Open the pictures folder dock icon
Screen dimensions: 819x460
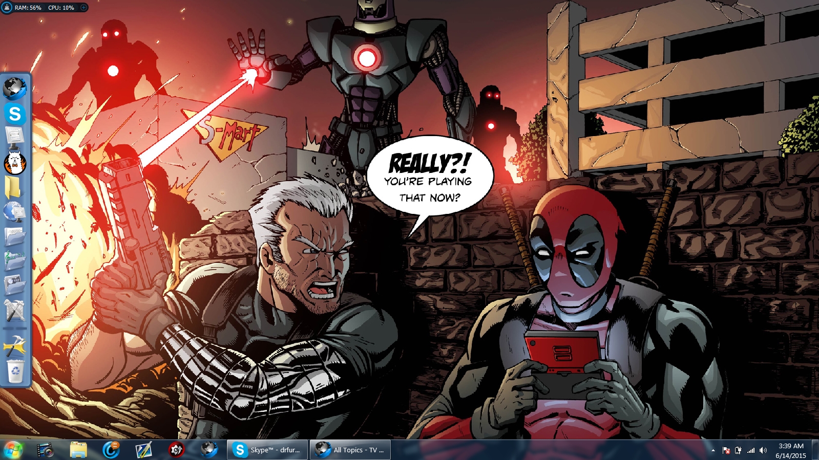coord(15,285)
